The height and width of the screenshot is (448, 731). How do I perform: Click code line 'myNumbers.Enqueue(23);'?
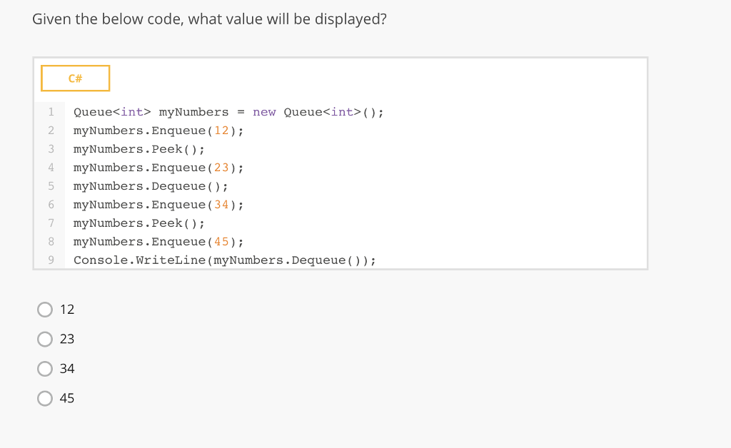158,168
